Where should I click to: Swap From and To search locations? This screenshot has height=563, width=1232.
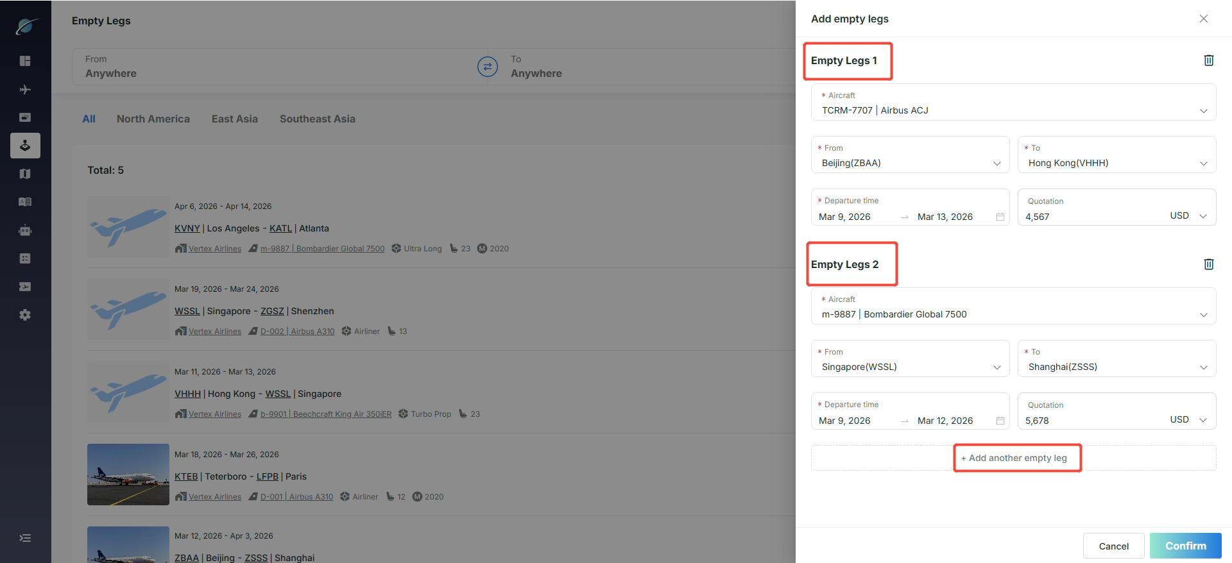(x=488, y=66)
